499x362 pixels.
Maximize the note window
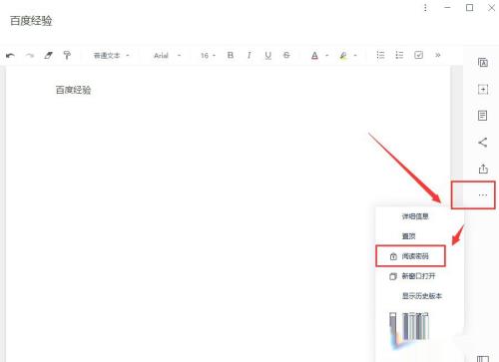[469, 7]
